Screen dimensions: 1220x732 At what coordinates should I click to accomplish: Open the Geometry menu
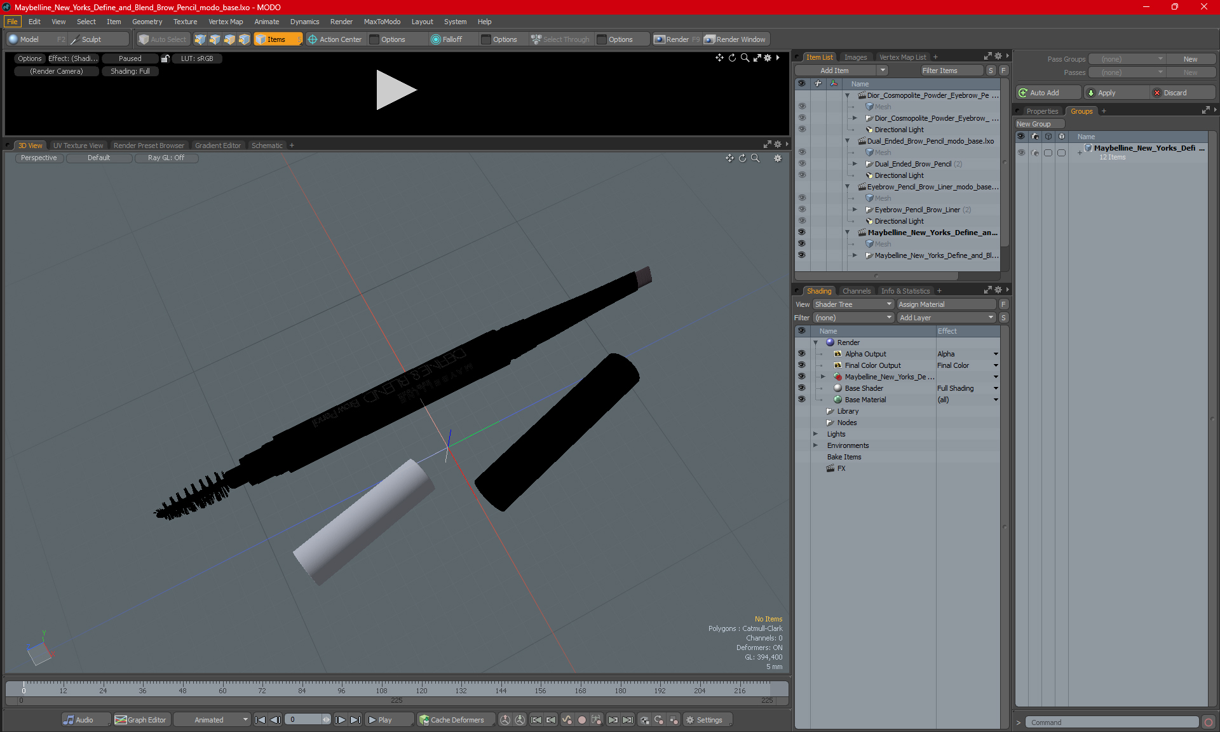pos(147,22)
